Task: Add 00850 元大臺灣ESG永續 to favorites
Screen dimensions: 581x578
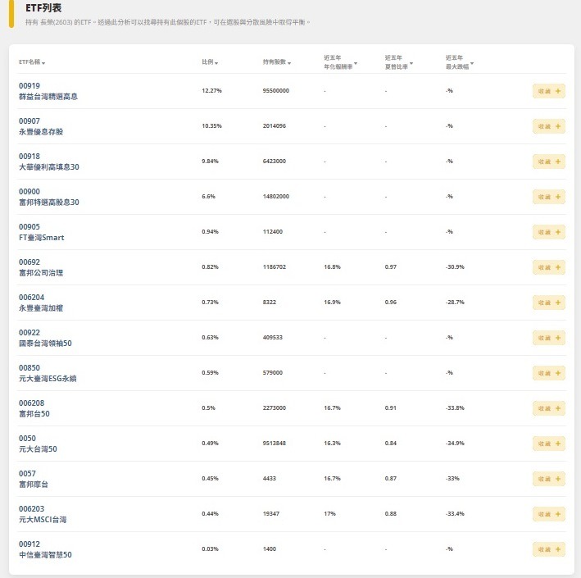Action: 549,373
